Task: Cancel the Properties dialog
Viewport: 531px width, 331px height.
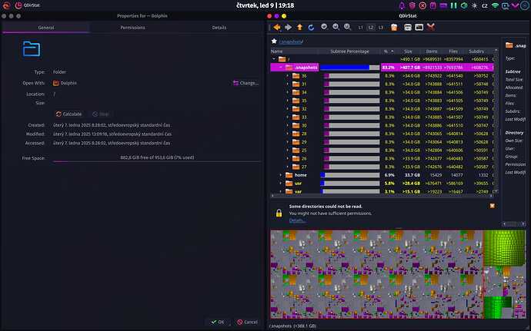Action: click(x=248, y=322)
